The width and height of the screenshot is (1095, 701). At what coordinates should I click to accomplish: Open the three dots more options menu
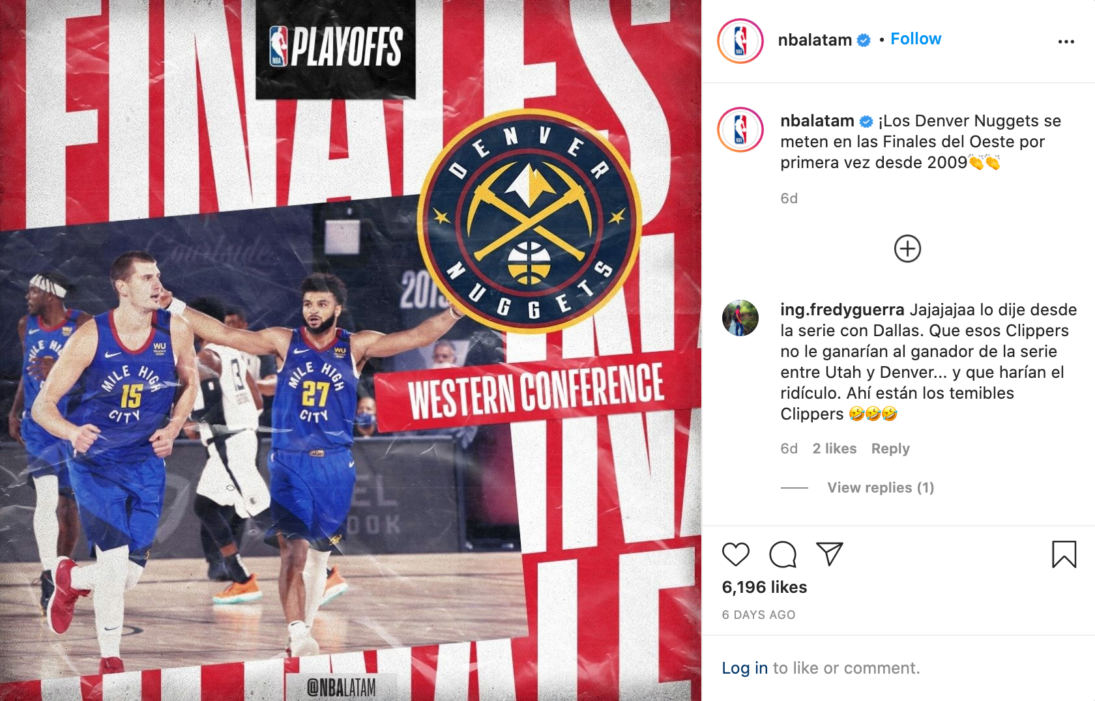click(1066, 42)
